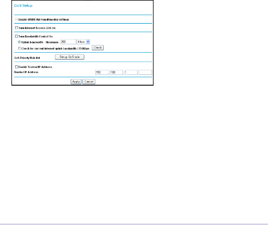The image size is (268, 244).
Task: Click the QoS Priority Rule list label
Action: tap(27, 58)
